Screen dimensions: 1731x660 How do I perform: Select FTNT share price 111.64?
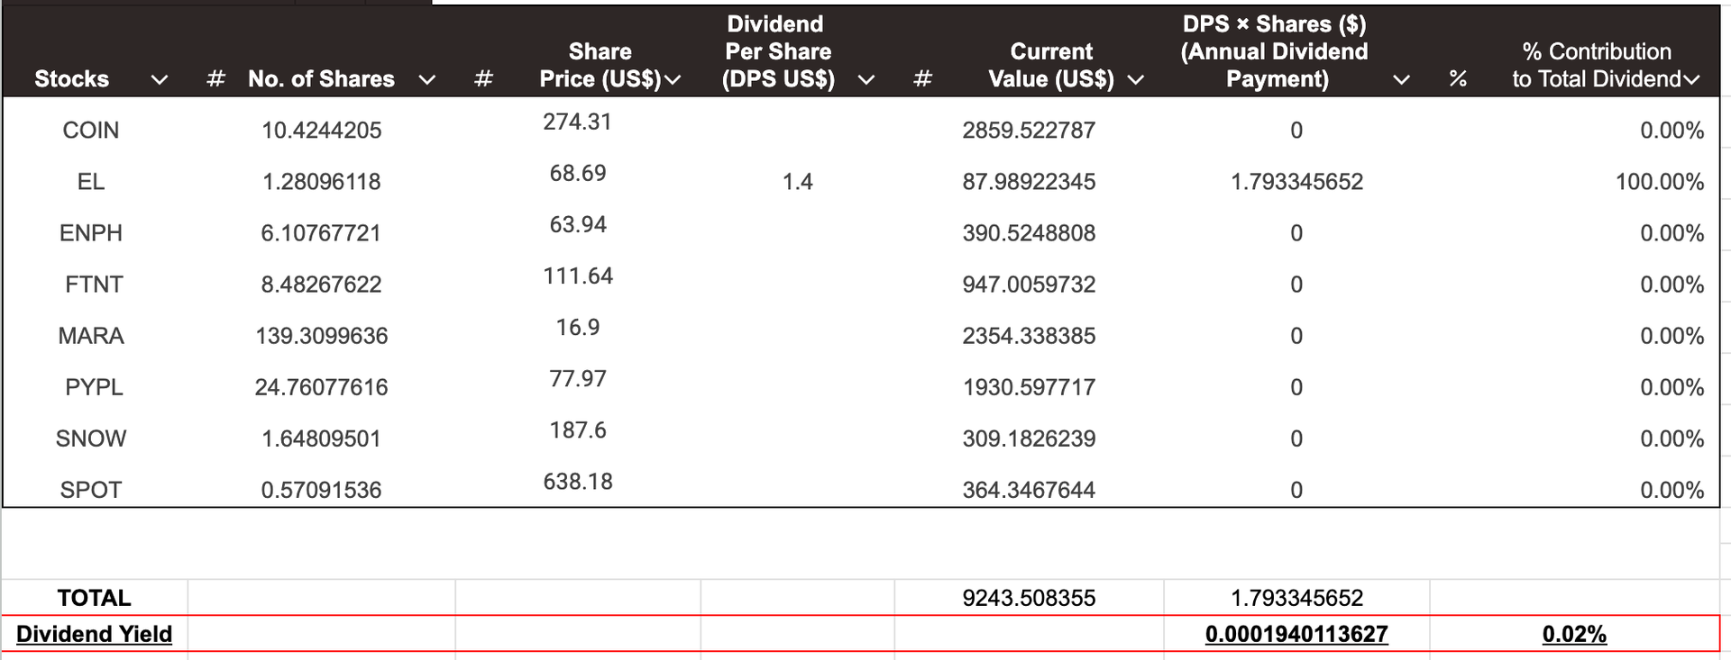pos(578,276)
